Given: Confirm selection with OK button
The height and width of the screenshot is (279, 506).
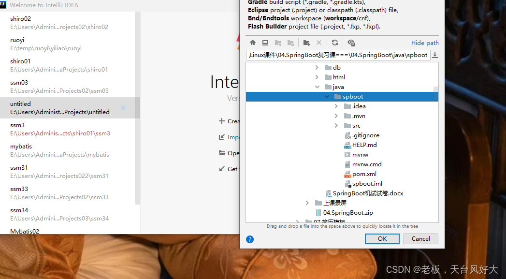Looking at the screenshot, I should pos(382,239).
